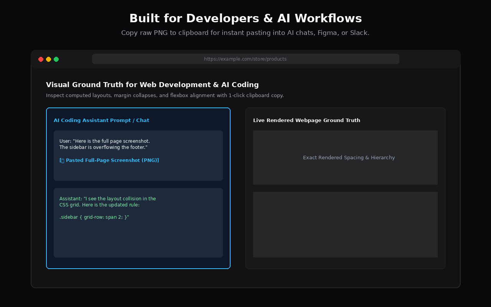Click the Inspect computed layouts description text
The height and width of the screenshot is (307, 491).
[x=165, y=96]
